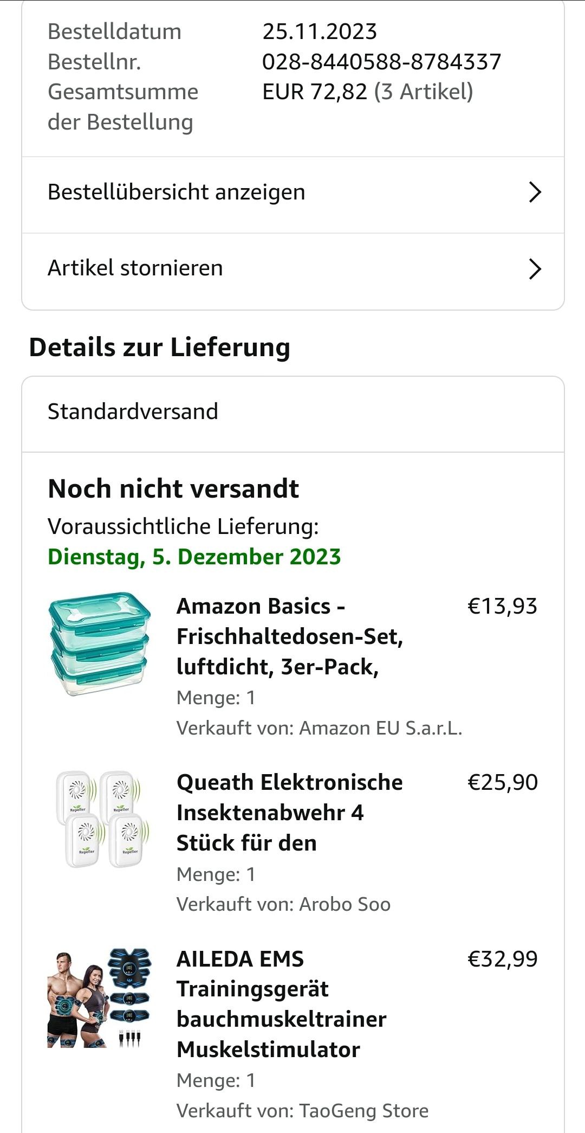Tap the €32,99 price
Image resolution: width=585 pixels, height=1133 pixels.
502,959
